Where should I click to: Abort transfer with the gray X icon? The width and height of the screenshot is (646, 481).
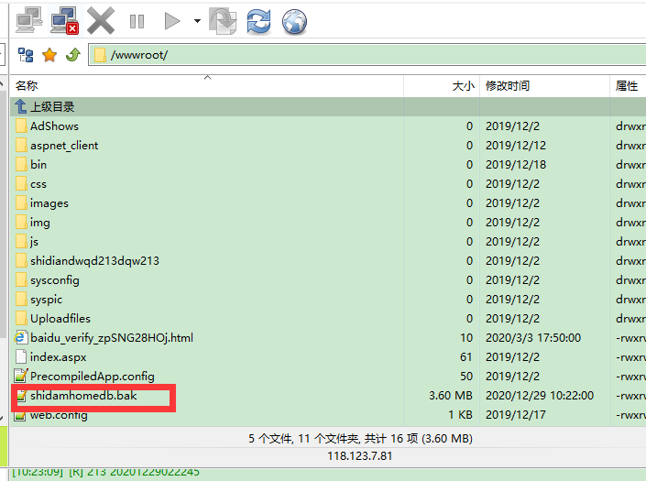[x=101, y=19]
